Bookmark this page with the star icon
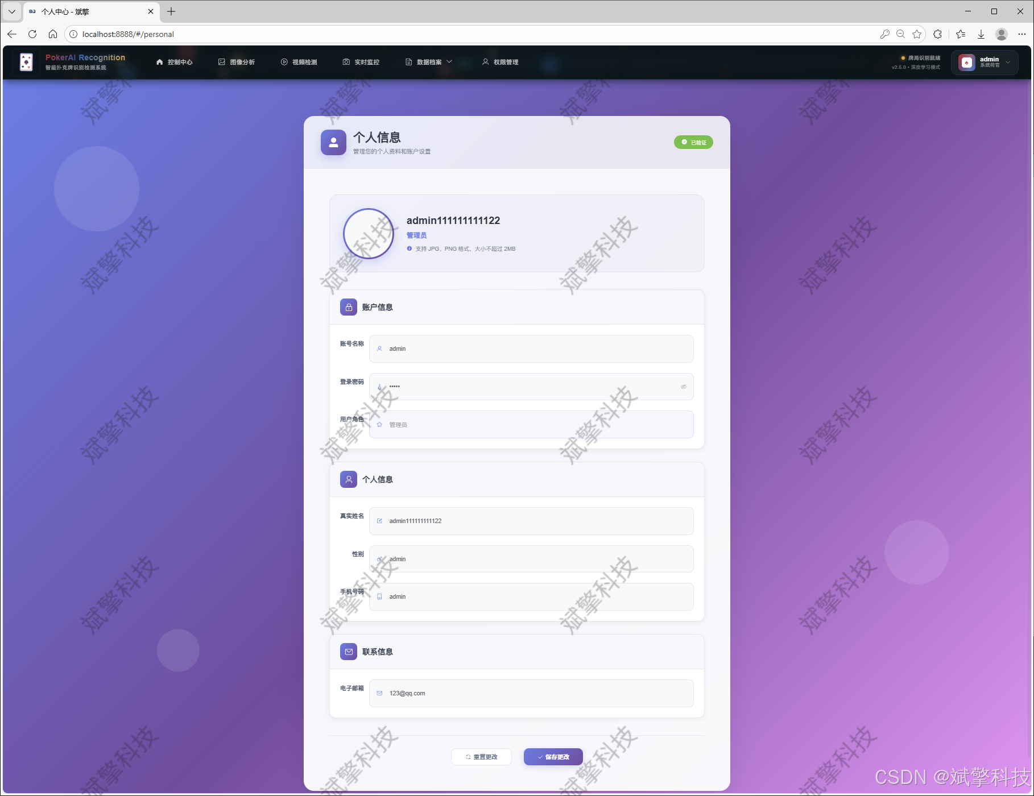Viewport: 1034px width, 796px height. (917, 34)
